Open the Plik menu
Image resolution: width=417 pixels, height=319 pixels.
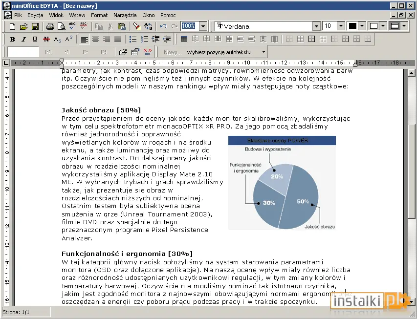[x=18, y=15]
